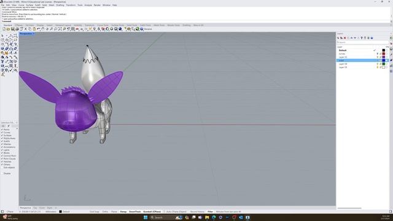Image resolution: width=393 pixels, height=221 pixels.
Task: Click the green color swatch of Layer 04
Action: pyautogui.click(x=383, y=64)
